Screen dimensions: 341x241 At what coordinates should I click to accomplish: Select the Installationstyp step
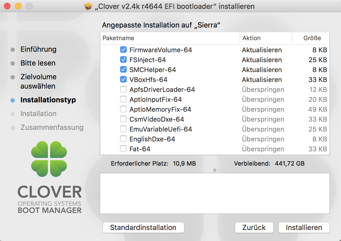48,100
